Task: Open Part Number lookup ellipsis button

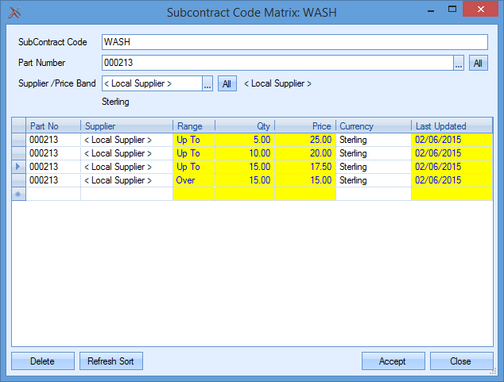Action: 459,64
